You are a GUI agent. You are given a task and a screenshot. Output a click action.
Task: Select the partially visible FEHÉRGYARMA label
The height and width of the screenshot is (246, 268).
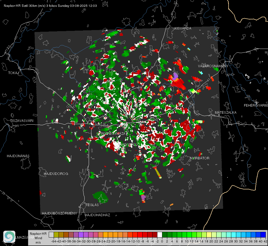256,106
